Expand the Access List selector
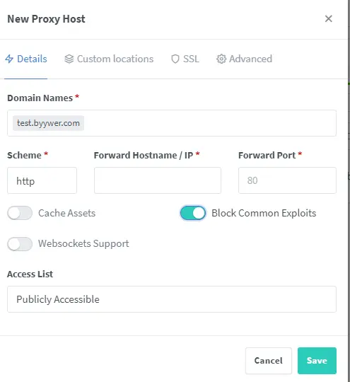Viewport: 350px width, 382px height. tap(172, 299)
